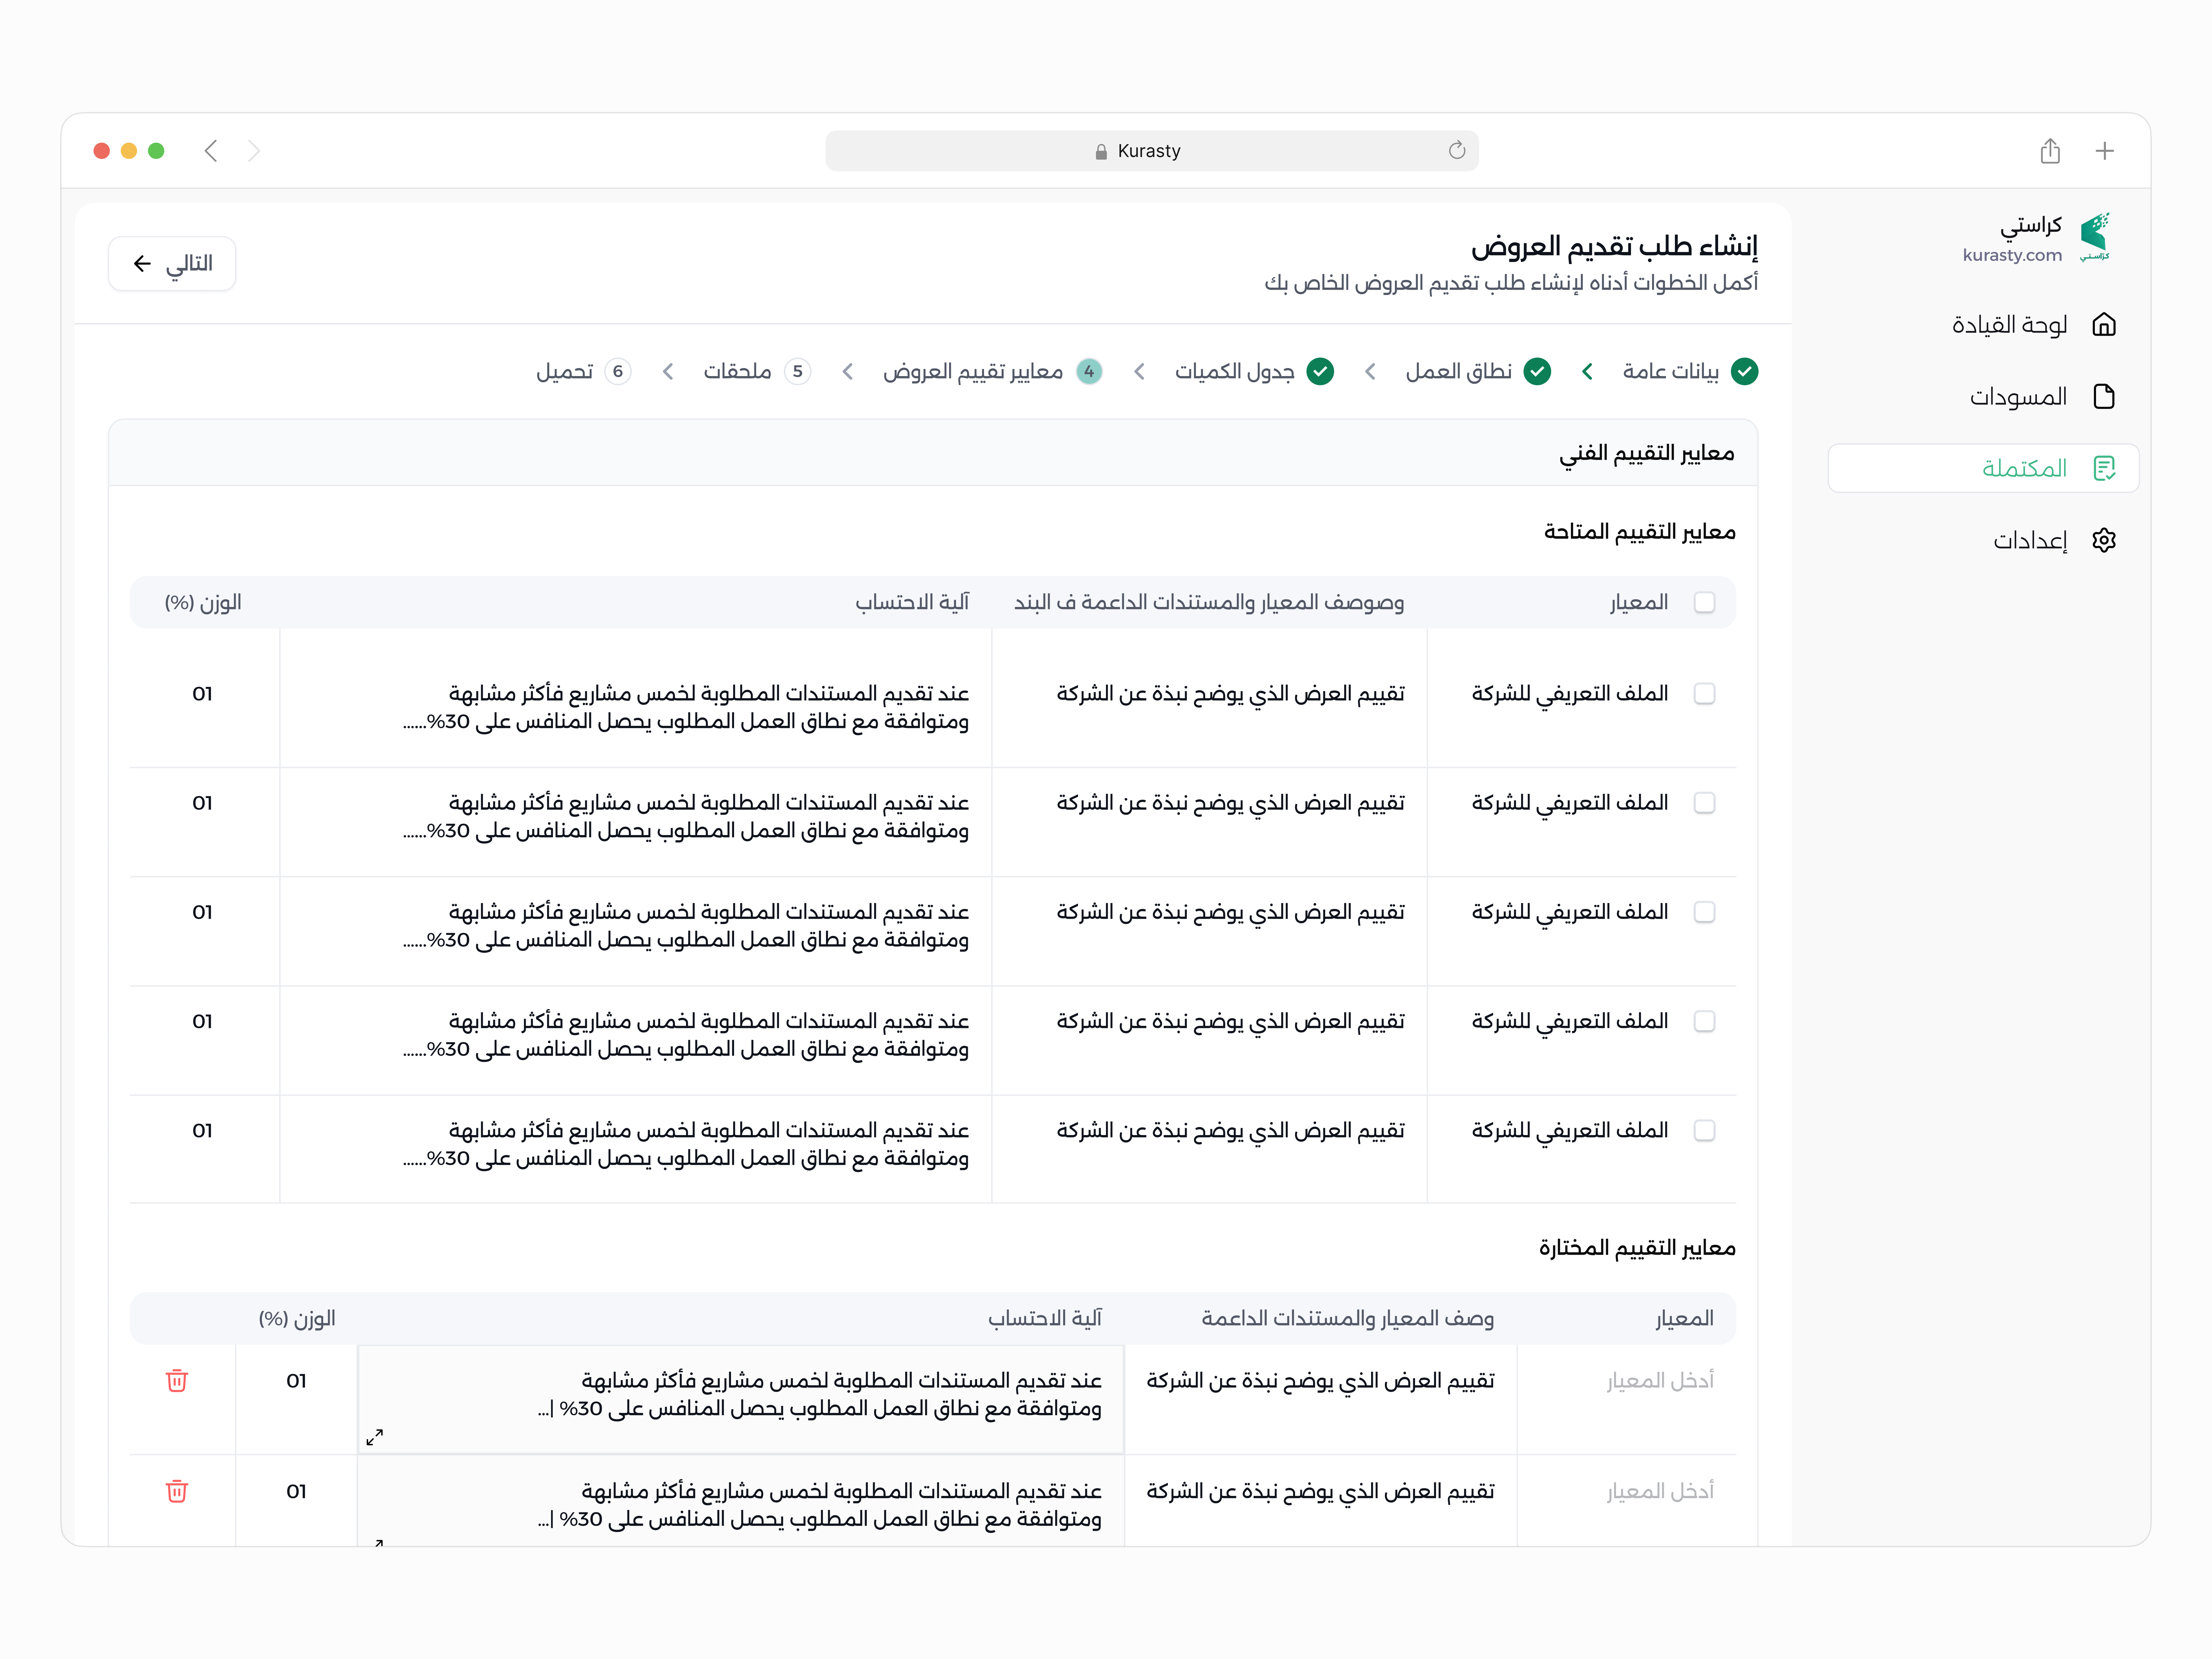Click the التالي next button
2212x1659 pixels.
click(172, 264)
